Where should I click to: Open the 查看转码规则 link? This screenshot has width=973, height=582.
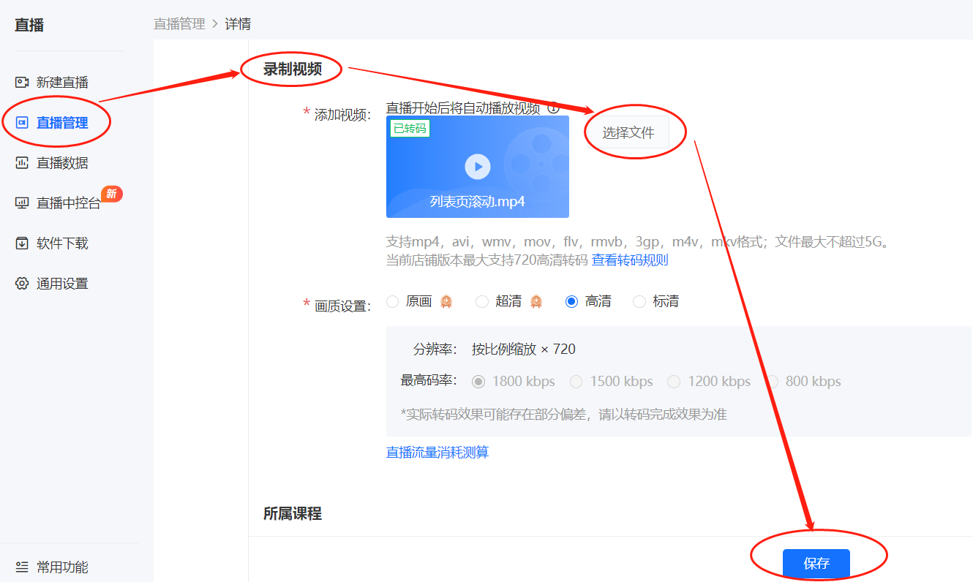(x=630, y=260)
